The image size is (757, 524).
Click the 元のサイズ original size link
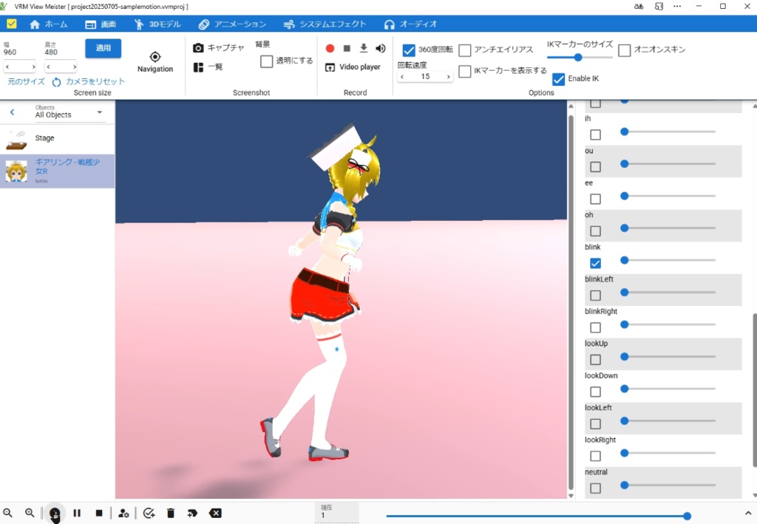[26, 81]
